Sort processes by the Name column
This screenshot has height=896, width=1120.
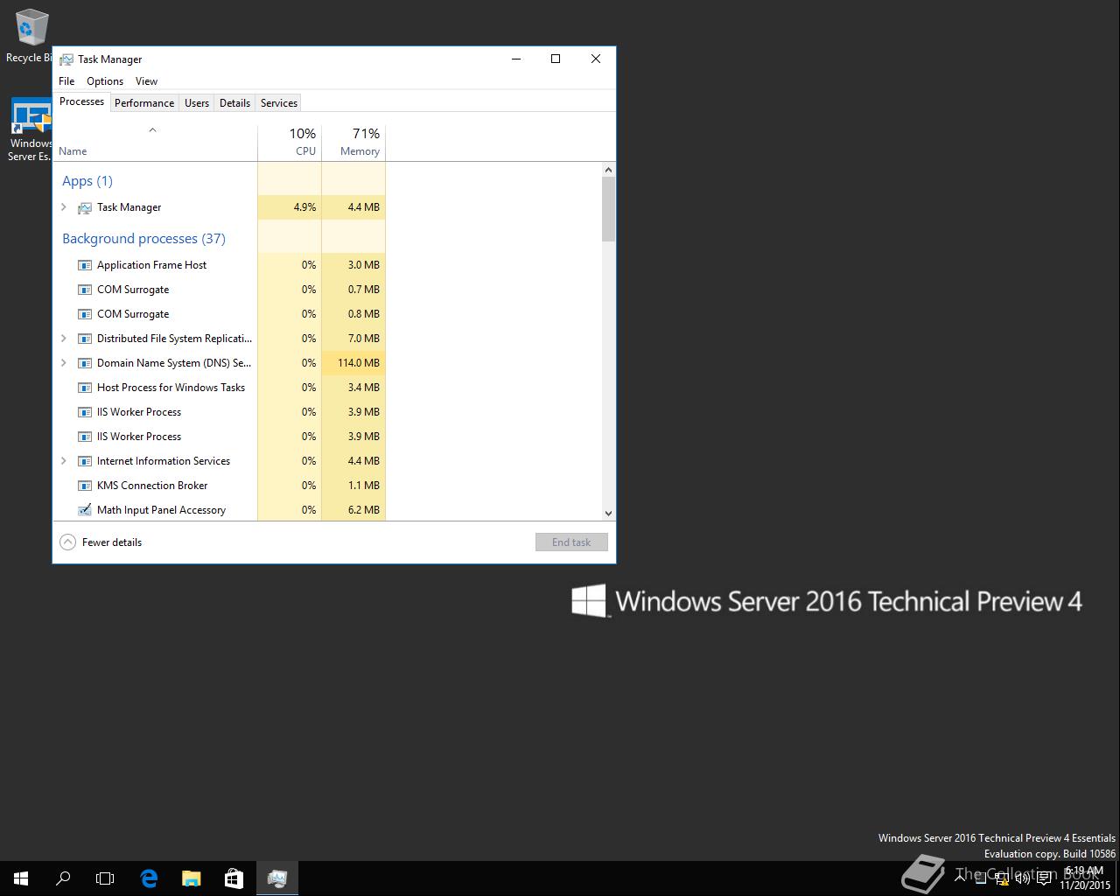coord(155,143)
